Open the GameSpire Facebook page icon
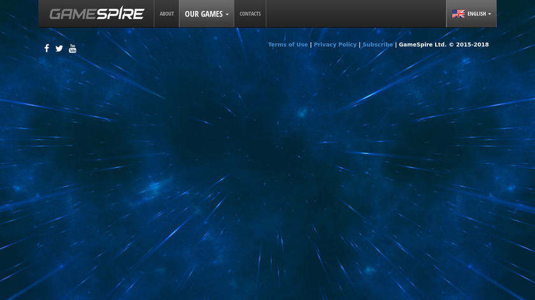This screenshot has width=535, height=300. pyautogui.click(x=46, y=48)
